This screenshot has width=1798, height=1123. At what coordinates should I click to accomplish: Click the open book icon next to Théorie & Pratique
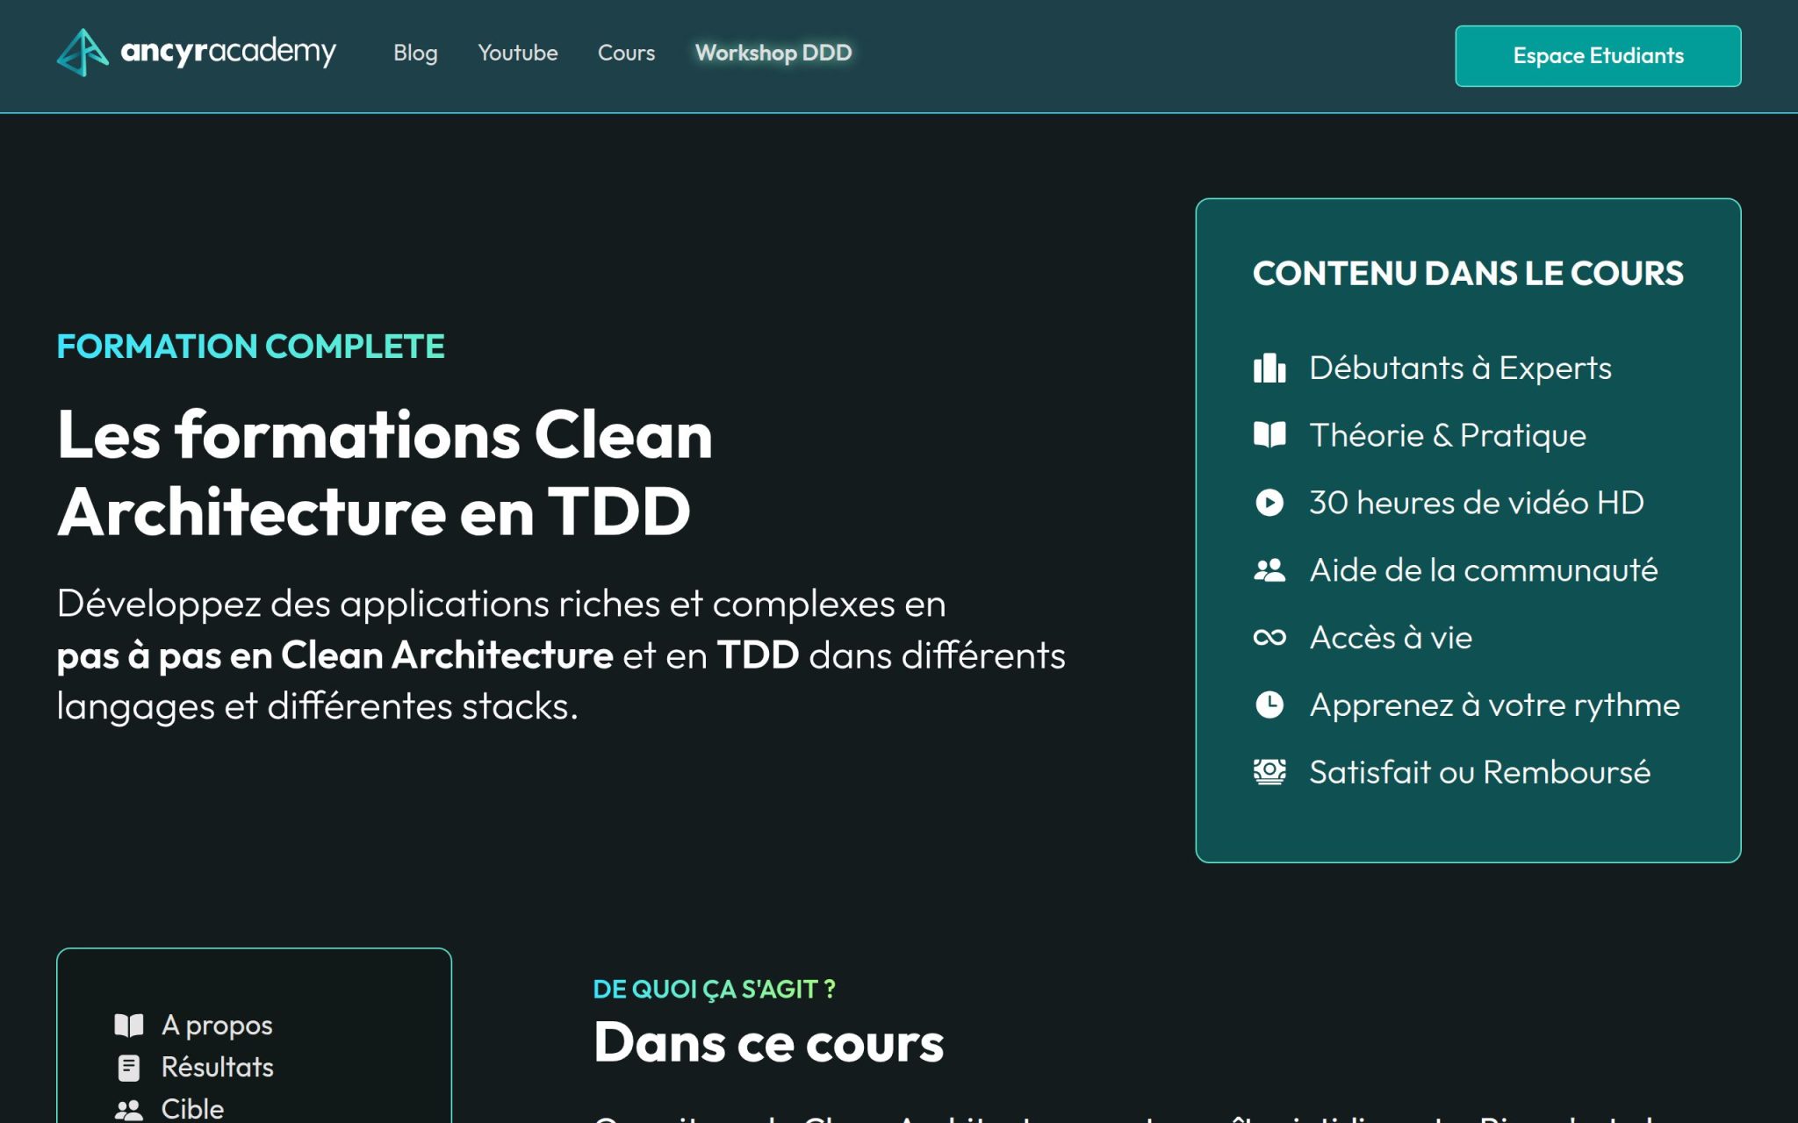click(1268, 434)
